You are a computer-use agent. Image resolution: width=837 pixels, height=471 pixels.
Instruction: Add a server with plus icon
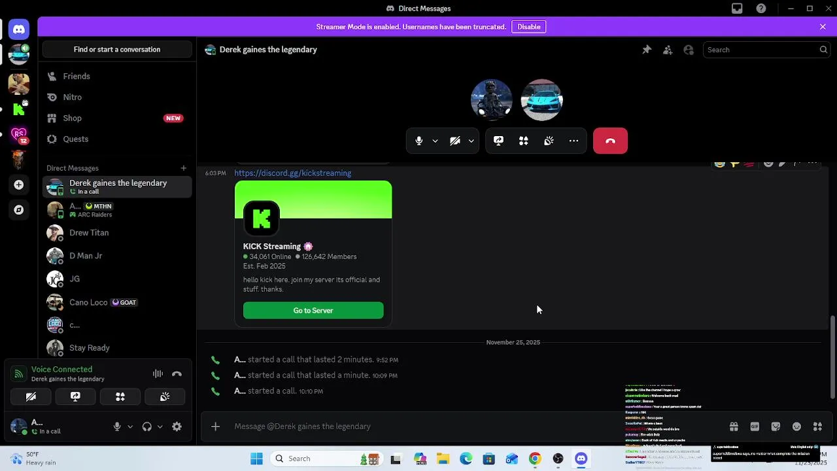tap(19, 185)
